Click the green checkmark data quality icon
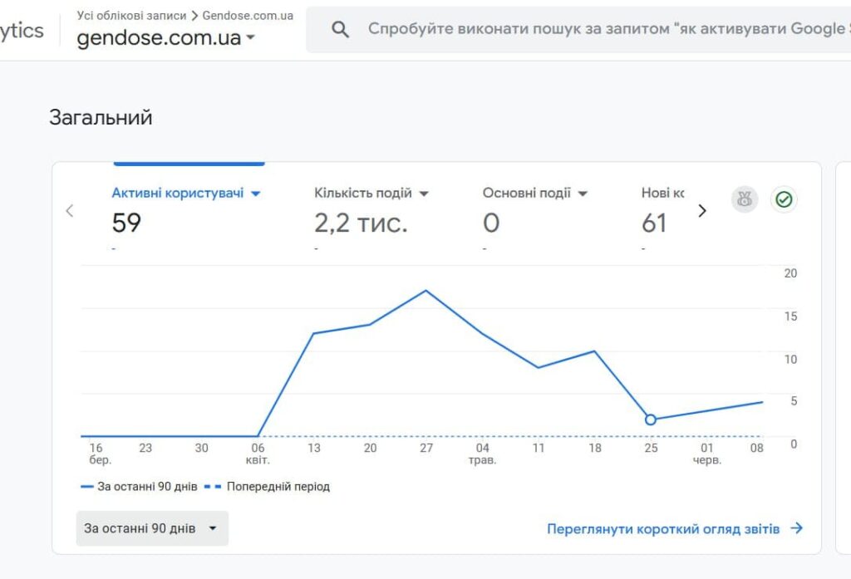 click(784, 199)
